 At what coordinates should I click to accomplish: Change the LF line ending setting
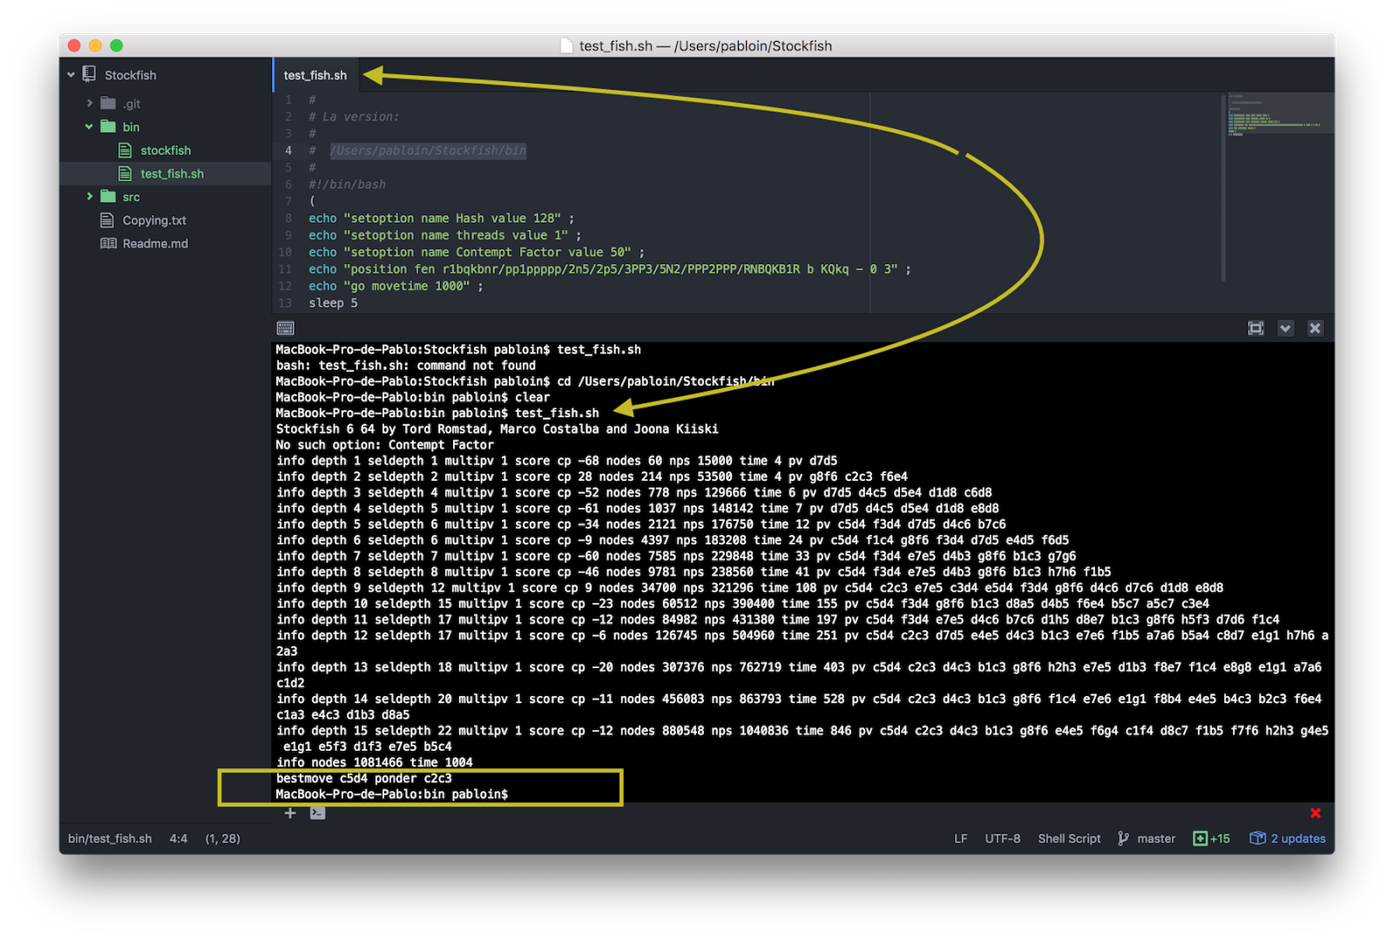click(961, 839)
